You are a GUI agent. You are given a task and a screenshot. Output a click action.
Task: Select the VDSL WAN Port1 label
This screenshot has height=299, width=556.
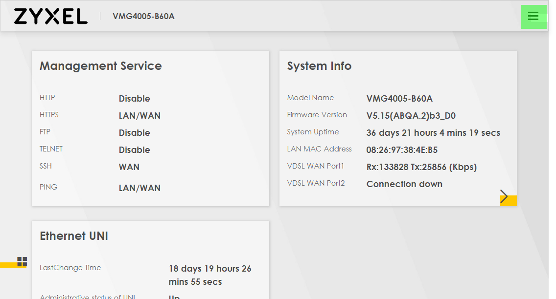[x=316, y=166]
